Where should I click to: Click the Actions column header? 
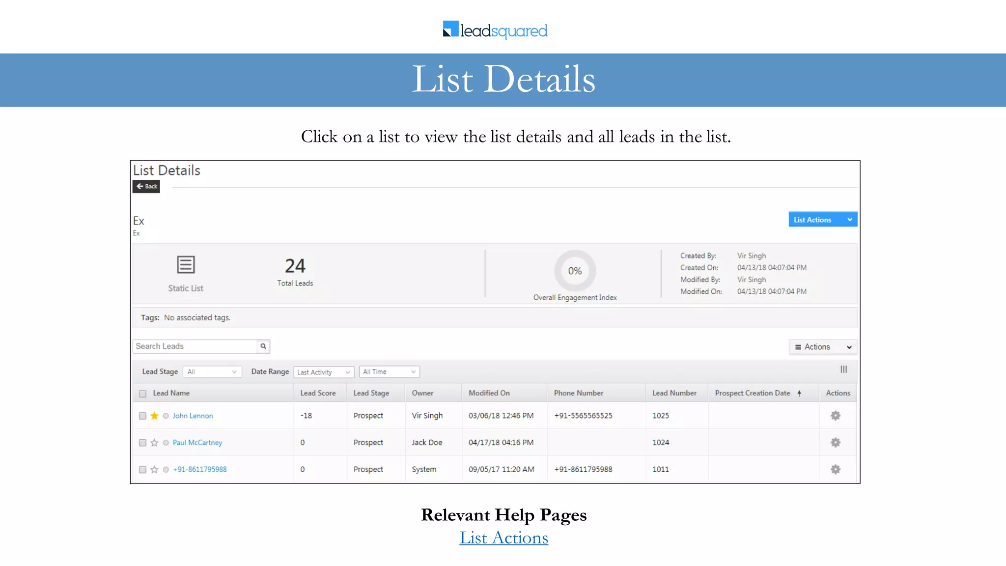[838, 393]
